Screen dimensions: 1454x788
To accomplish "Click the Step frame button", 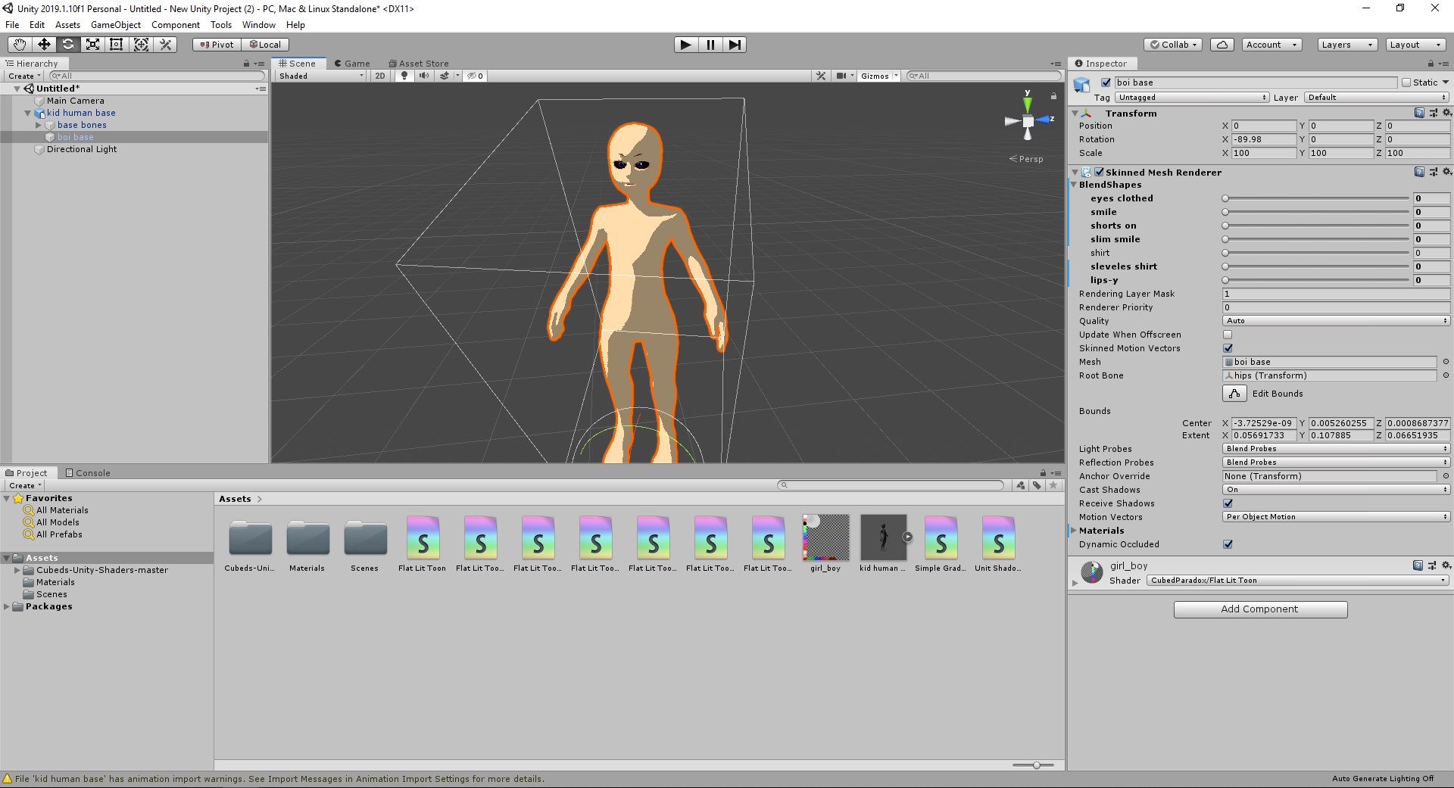I will coord(735,45).
